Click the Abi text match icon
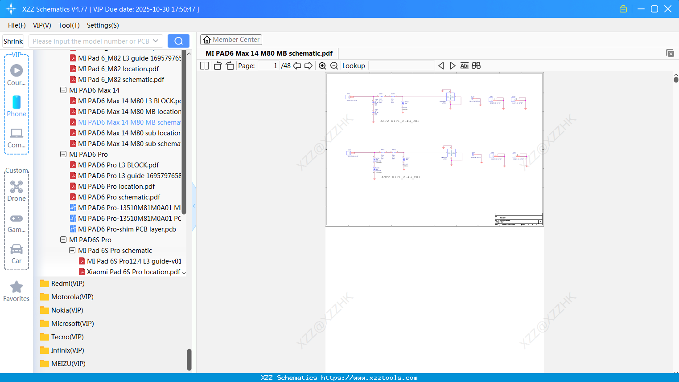Screen dimensions: 679x382 (x=464, y=66)
